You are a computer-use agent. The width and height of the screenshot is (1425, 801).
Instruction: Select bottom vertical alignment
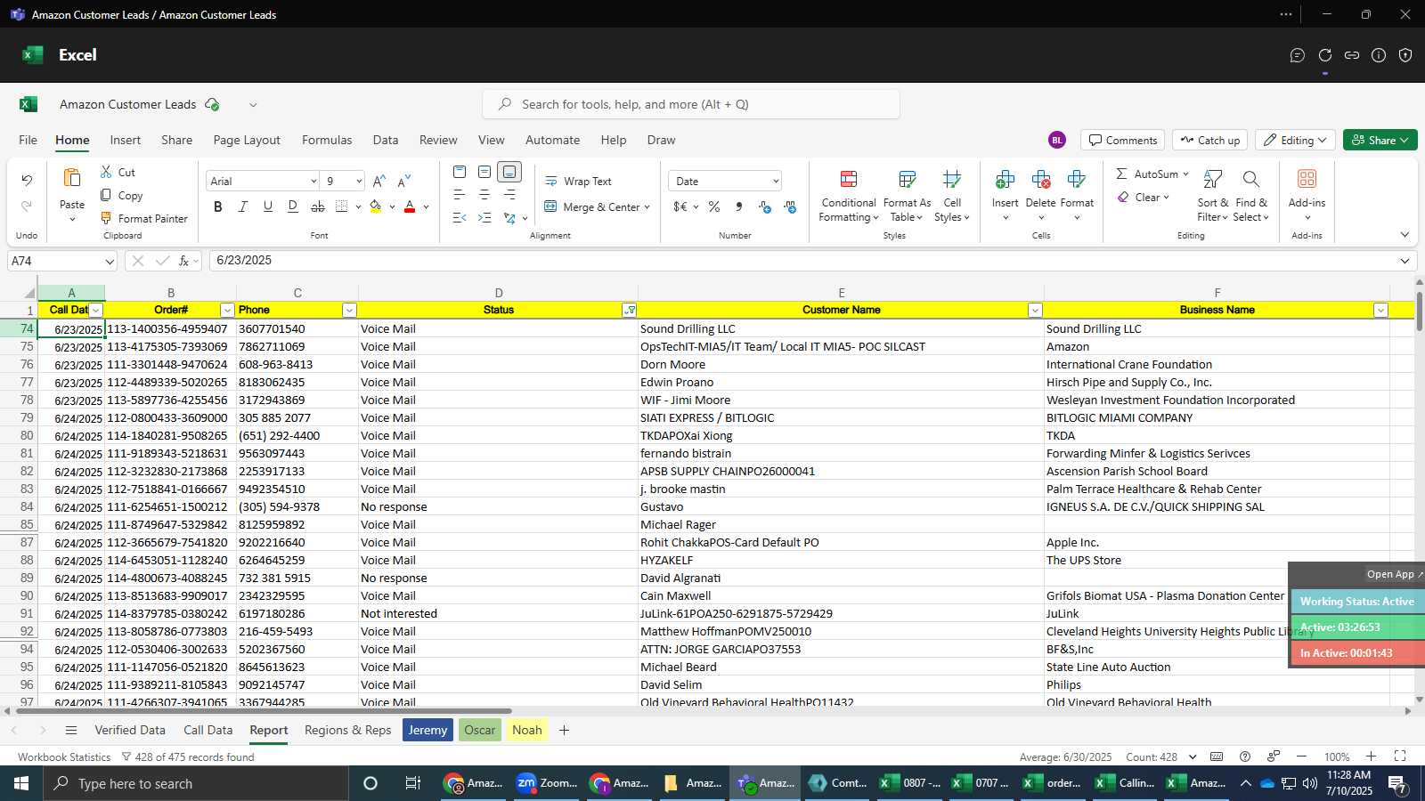click(509, 172)
